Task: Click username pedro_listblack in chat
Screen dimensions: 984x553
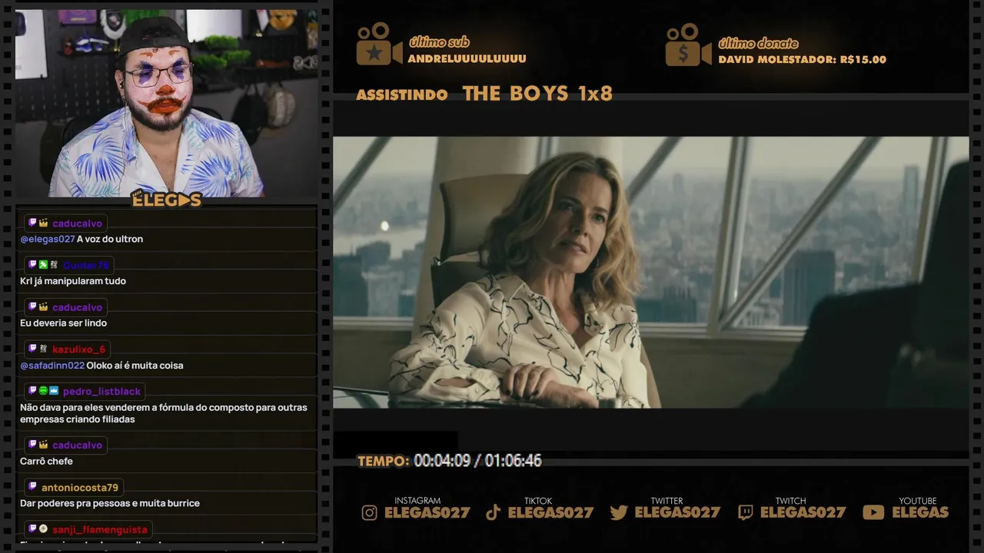Action: tap(101, 392)
